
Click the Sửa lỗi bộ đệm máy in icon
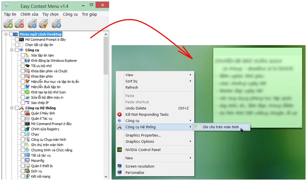27,97
